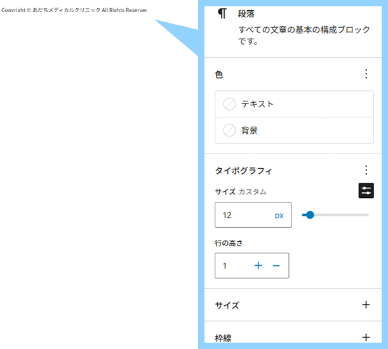
Task: Decrease line height with minus button
Action: click(x=276, y=266)
